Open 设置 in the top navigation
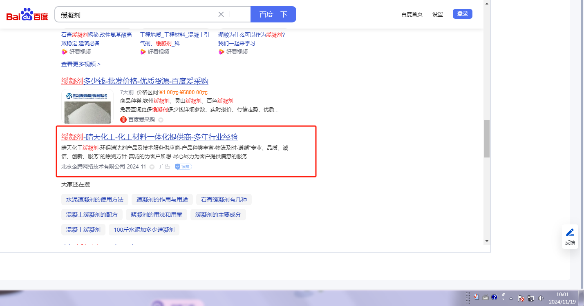Viewport: 584px width, 306px height. coord(438,14)
